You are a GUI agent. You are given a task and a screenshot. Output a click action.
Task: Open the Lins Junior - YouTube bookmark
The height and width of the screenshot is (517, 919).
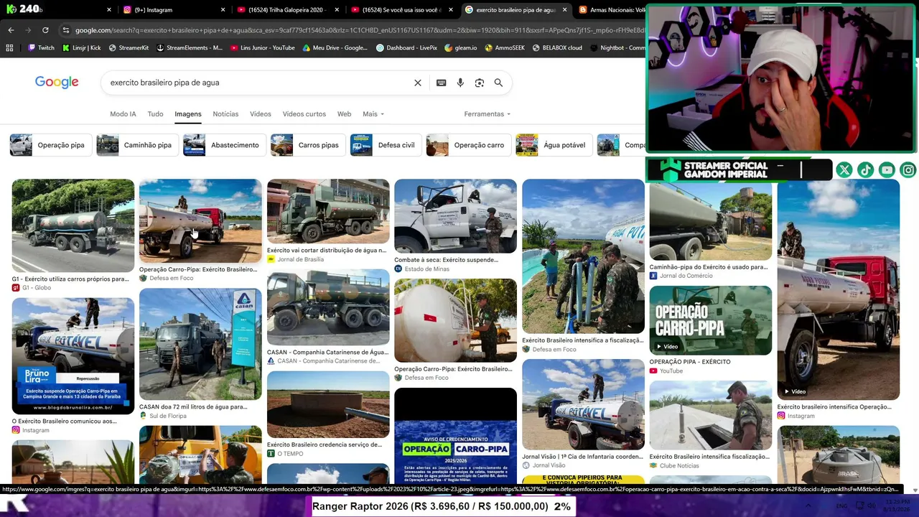[263, 48]
